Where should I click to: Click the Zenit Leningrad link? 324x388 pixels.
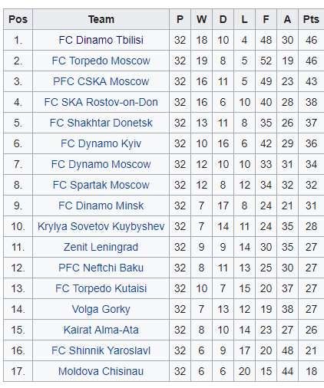(x=101, y=247)
